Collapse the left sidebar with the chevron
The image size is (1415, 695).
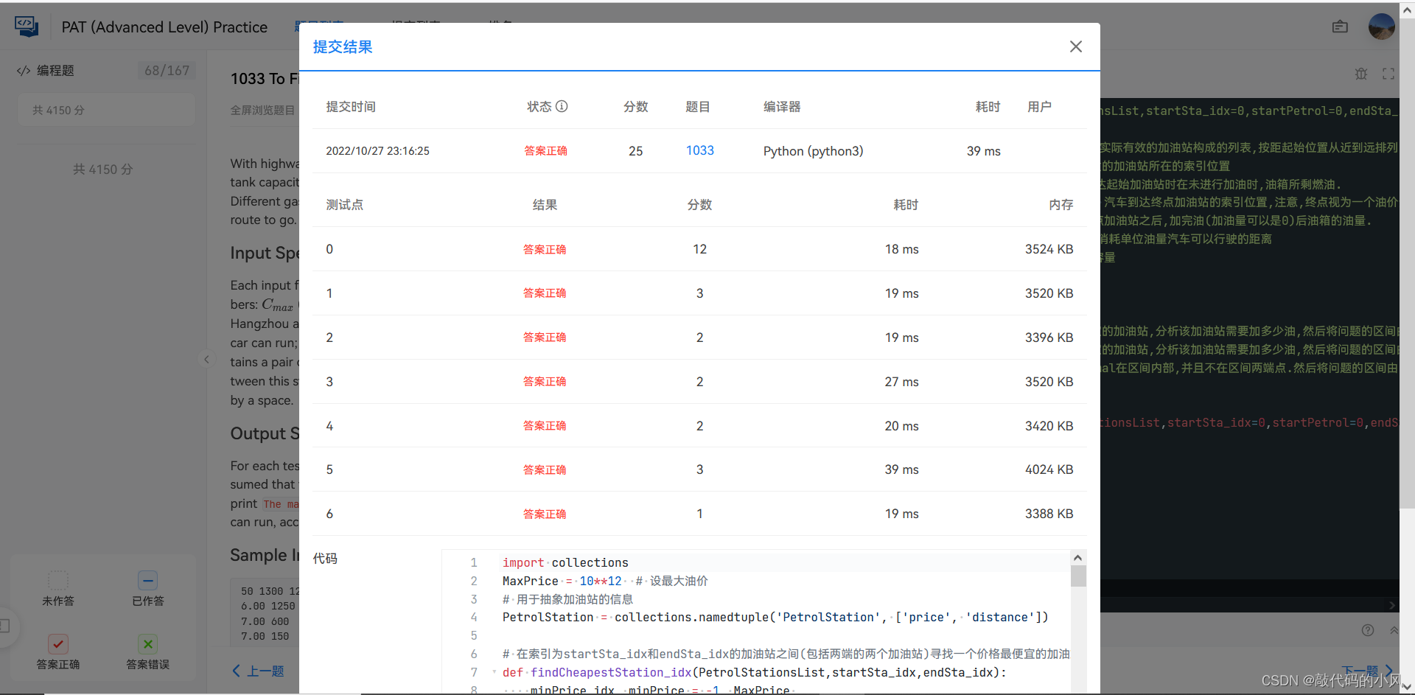click(x=206, y=360)
